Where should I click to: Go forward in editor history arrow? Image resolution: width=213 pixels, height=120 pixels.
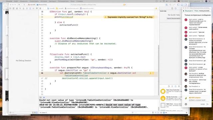click(45, 8)
